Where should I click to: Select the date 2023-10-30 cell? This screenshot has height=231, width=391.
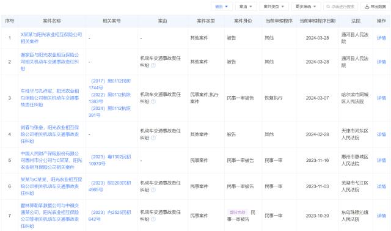(x=318, y=216)
